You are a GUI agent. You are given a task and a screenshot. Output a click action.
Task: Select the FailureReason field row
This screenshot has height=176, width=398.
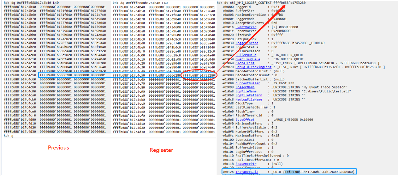(x=248, y=51)
